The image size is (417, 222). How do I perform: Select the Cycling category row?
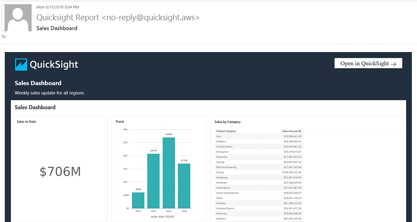(259, 162)
